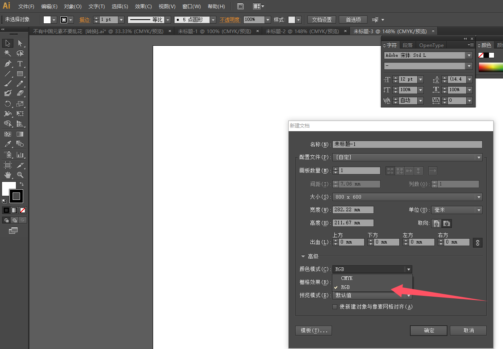
Task: Click the 模板 button
Action: 313,330
